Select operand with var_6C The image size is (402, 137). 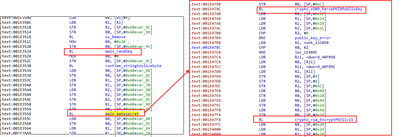129,75
